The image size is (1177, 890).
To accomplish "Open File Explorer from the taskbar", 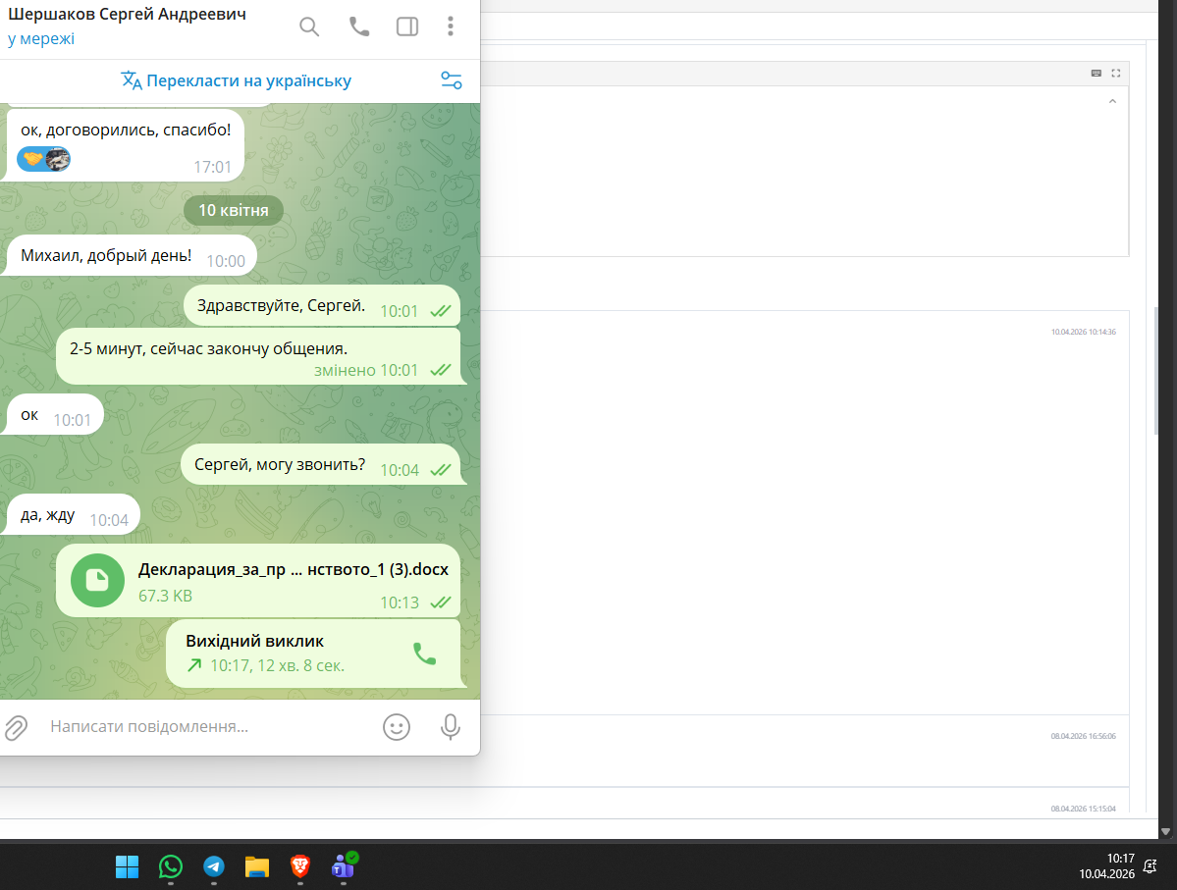I will 257,866.
